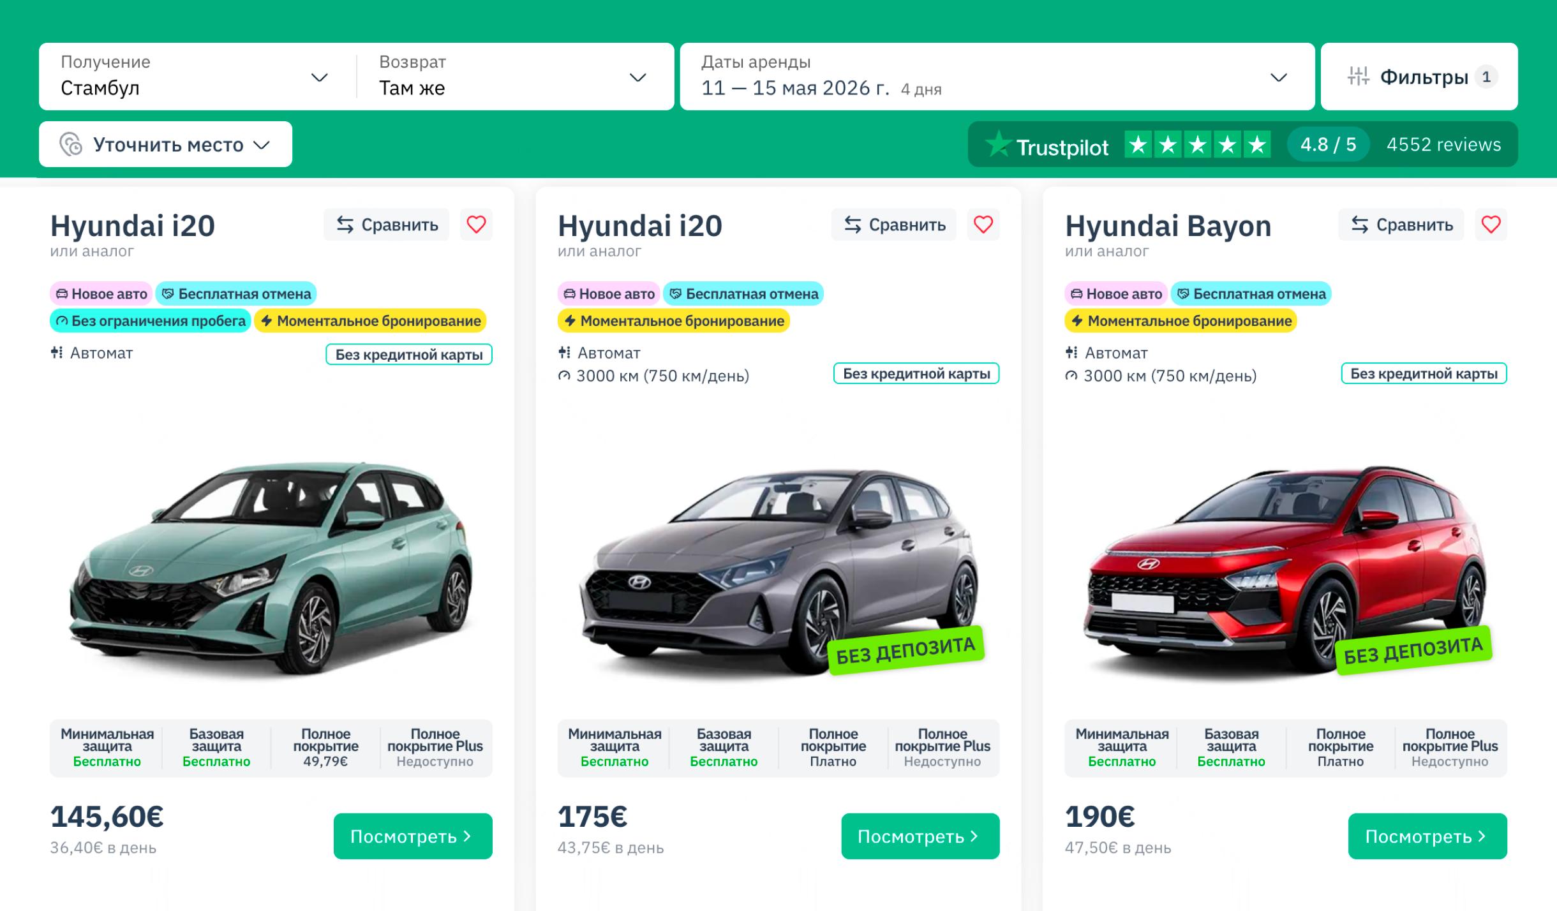
Task: Click the Trustpilot five-star rating
Action: (x=1197, y=145)
